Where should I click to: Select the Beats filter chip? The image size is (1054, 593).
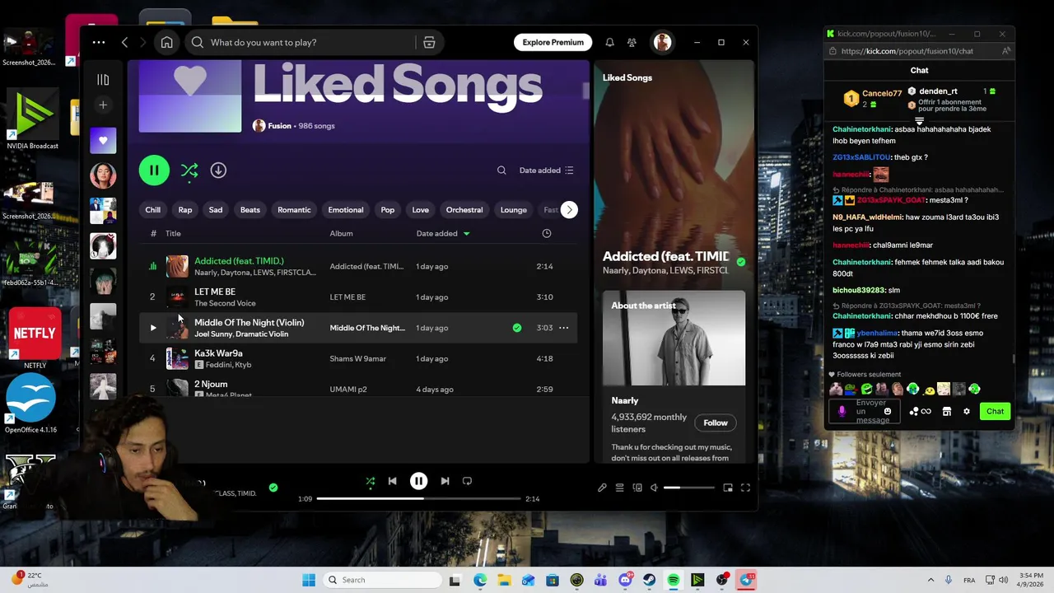(250, 209)
